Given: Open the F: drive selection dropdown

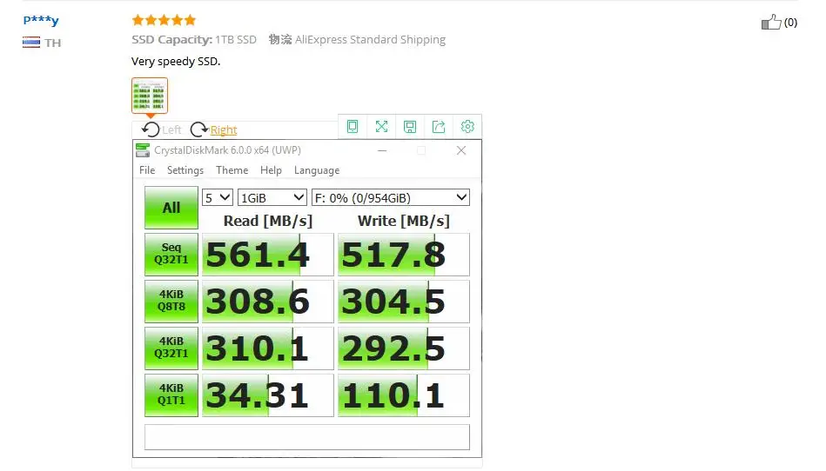Looking at the screenshot, I should click(x=390, y=197).
